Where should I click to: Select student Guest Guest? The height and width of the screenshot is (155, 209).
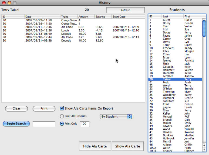(x=175, y=20)
